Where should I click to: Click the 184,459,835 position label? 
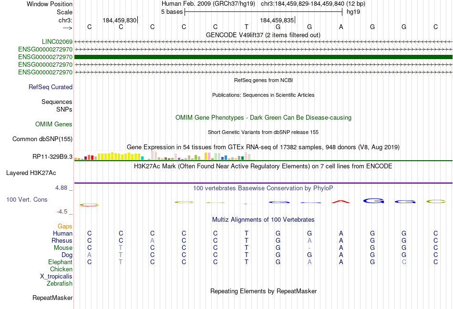click(277, 20)
